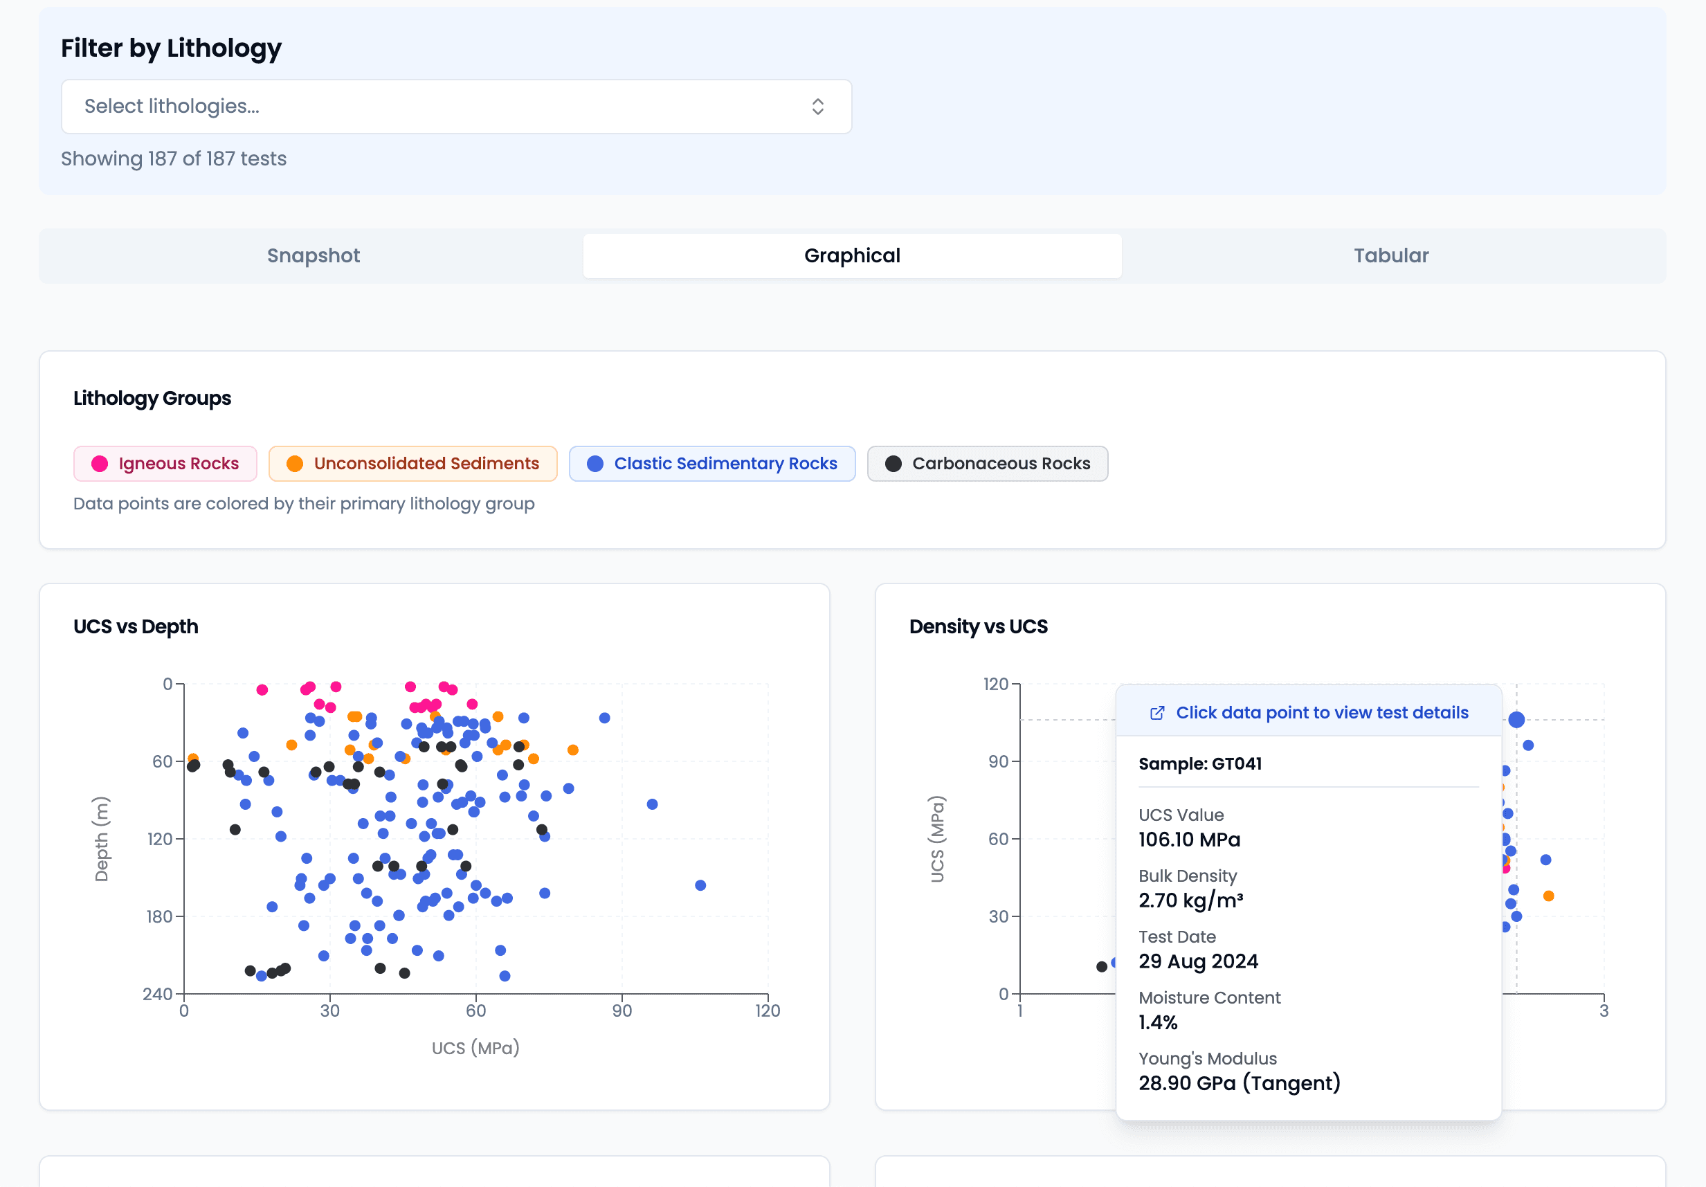Open the Select lithologies dropdown
The image size is (1706, 1187).
tap(456, 107)
